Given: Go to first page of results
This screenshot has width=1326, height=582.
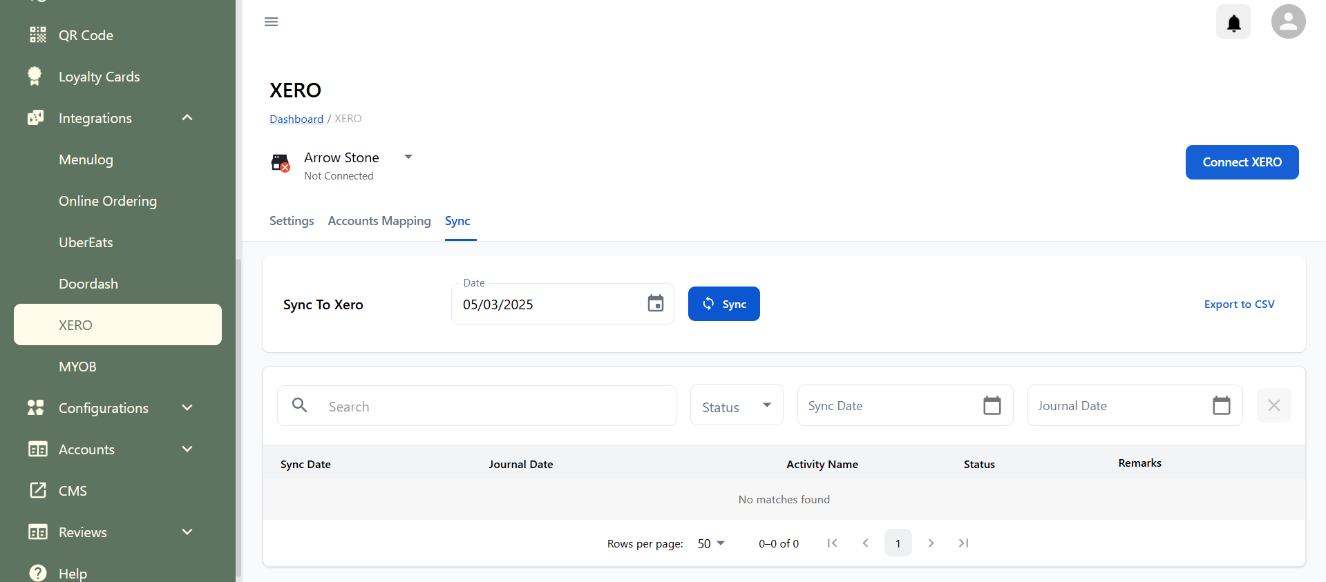Looking at the screenshot, I should coord(833,543).
